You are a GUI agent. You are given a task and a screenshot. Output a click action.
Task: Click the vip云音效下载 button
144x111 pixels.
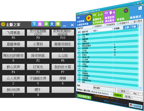pos(84,97)
